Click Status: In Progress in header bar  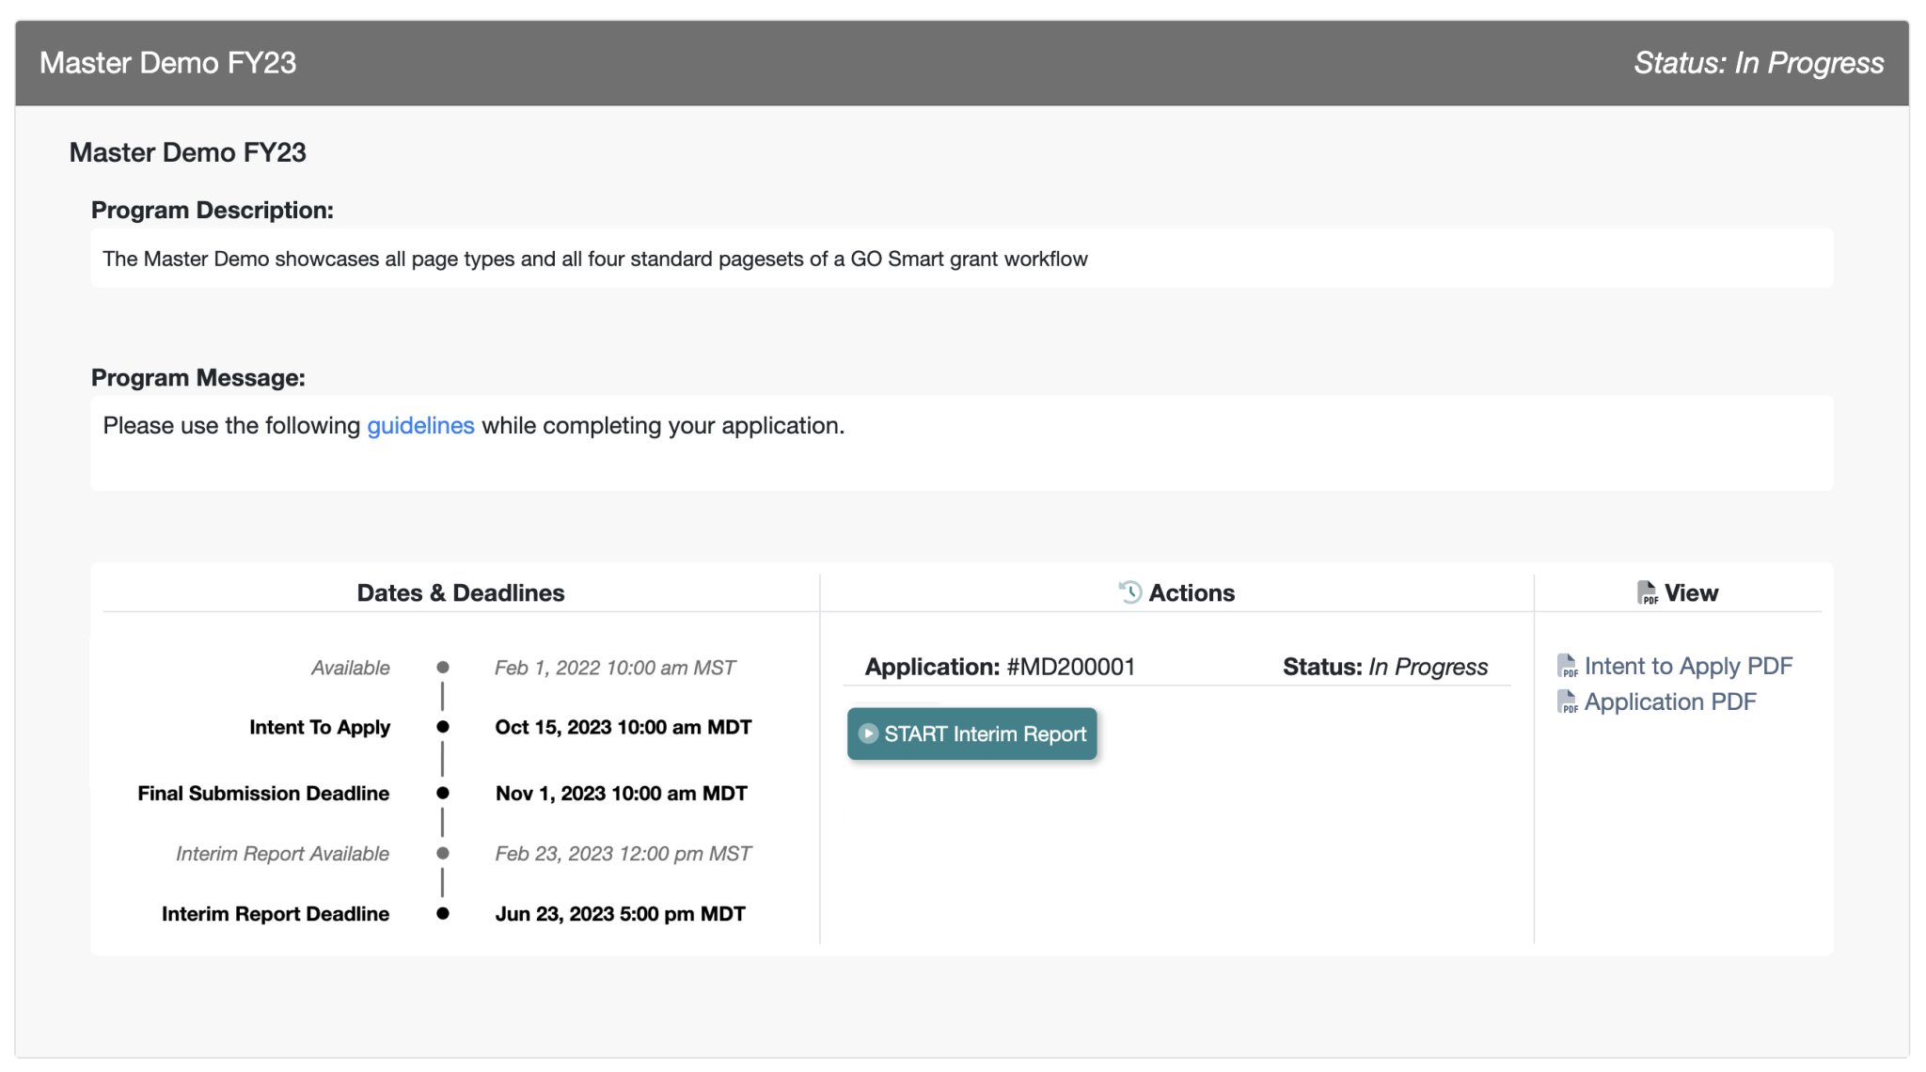tap(1758, 63)
